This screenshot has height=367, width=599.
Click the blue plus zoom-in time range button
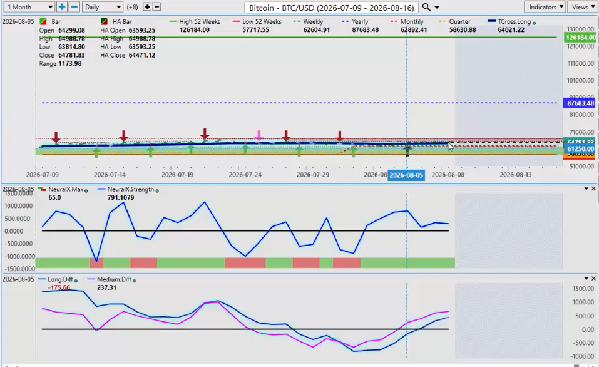tap(61, 7)
